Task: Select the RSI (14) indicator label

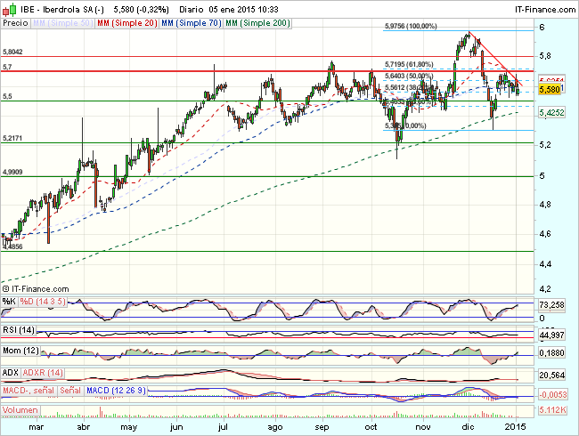Action: click(x=19, y=330)
